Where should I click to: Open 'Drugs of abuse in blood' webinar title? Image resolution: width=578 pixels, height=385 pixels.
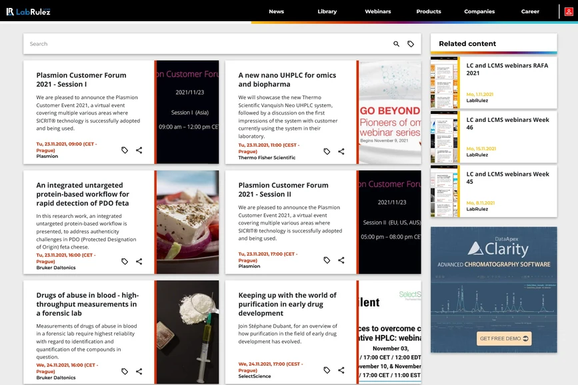point(87,304)
